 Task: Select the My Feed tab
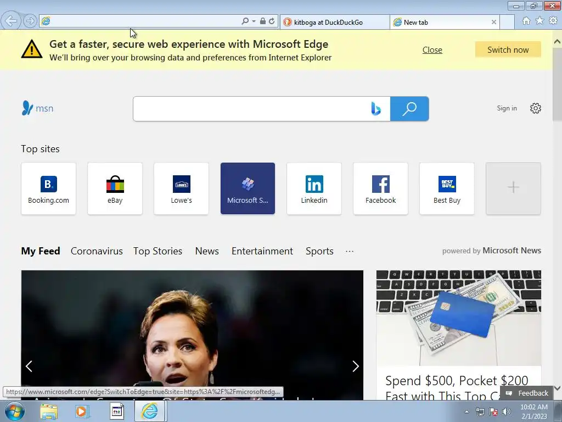pos(41,251)
